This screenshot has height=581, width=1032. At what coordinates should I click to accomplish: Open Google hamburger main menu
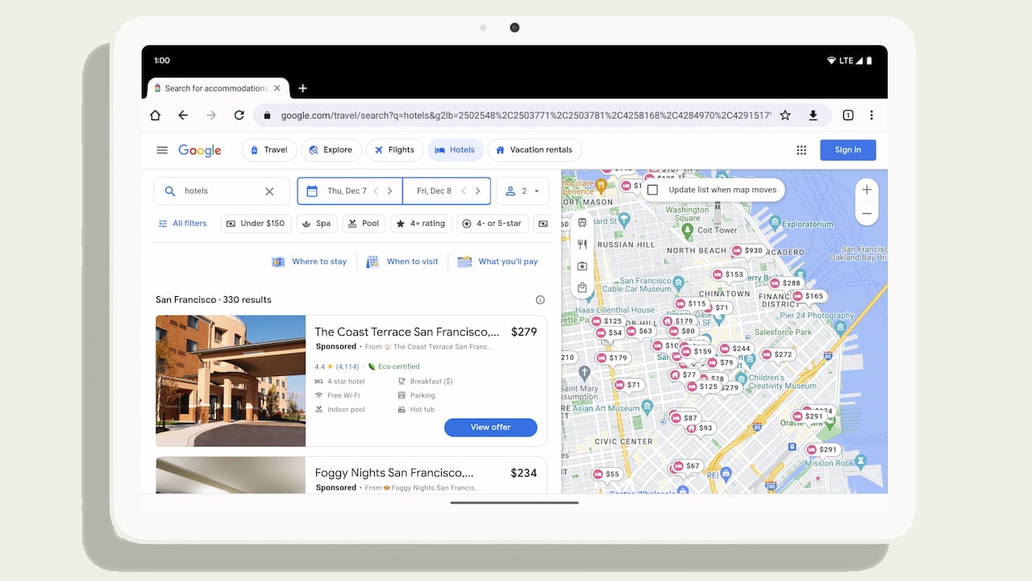[x=162, y=150]
